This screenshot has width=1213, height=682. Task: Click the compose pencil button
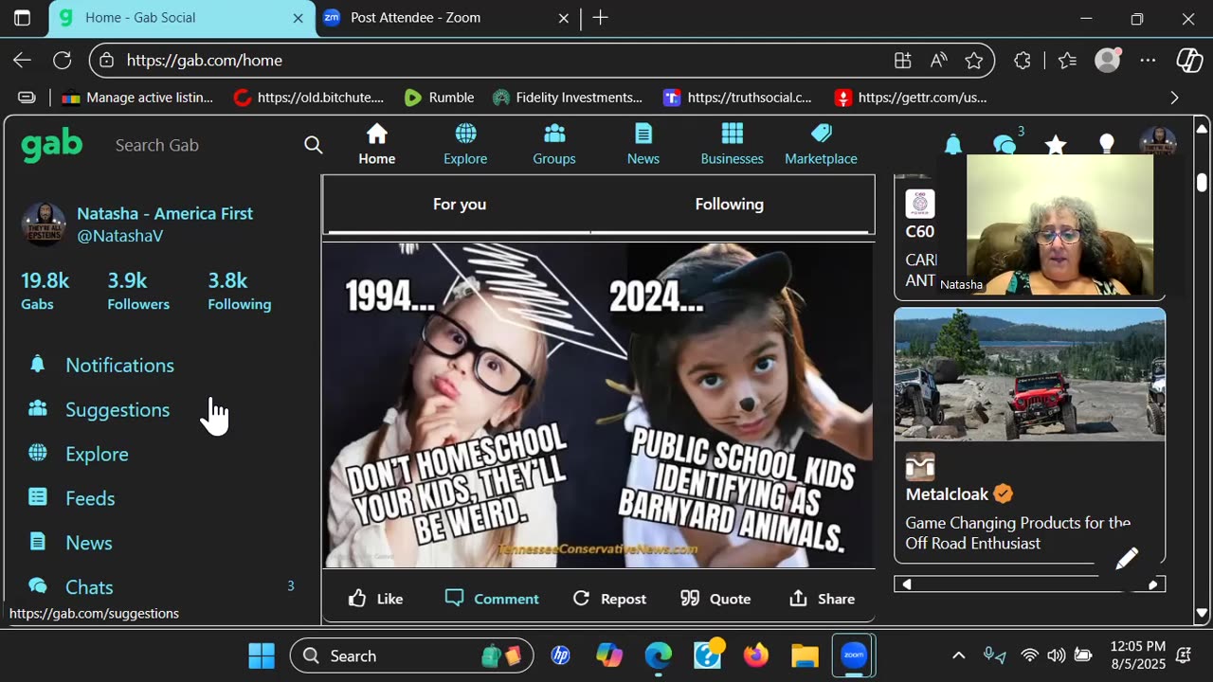(1127, 559)
